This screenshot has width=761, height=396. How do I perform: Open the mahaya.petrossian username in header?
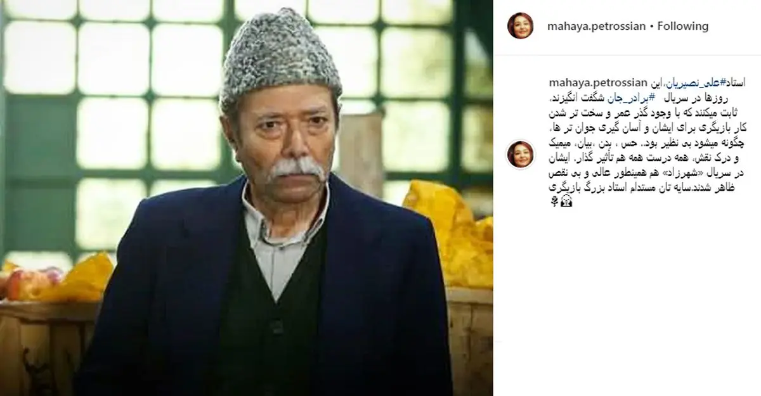pyautogui.click(x=595, y=27)
